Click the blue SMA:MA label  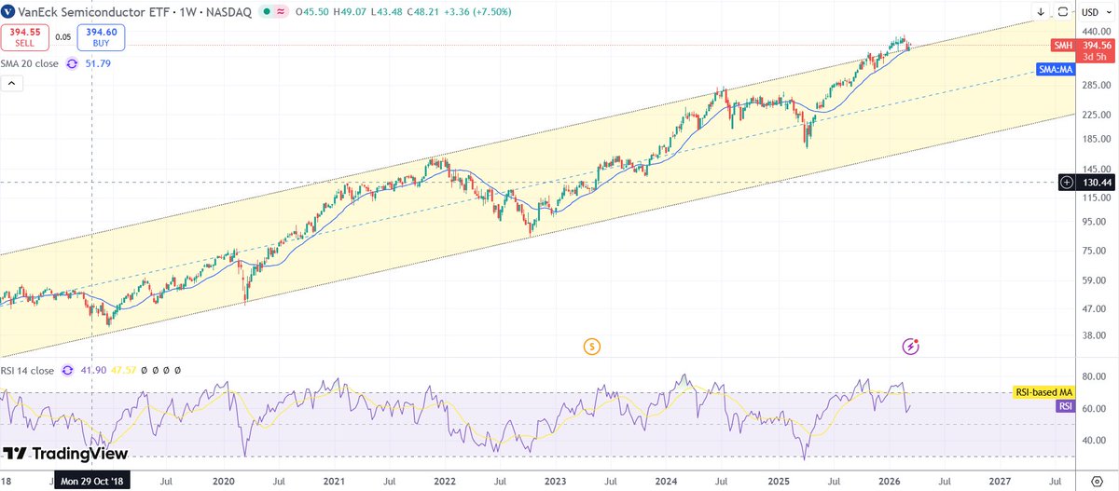point(1056,71)
